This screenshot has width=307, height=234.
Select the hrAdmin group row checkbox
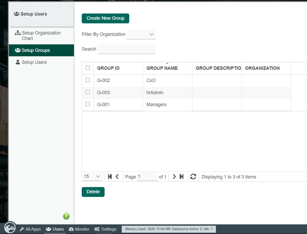(x=88, y=92)
